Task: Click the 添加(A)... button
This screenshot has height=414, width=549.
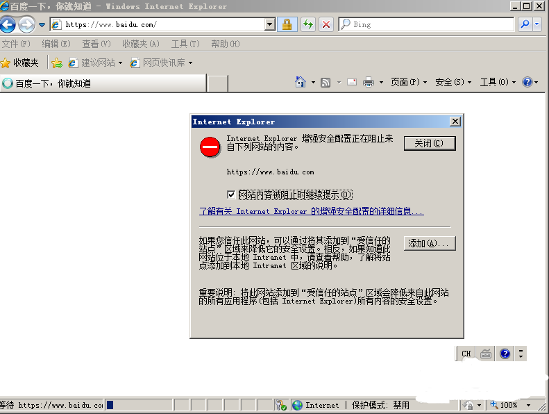Action: (x=430, y=243)
